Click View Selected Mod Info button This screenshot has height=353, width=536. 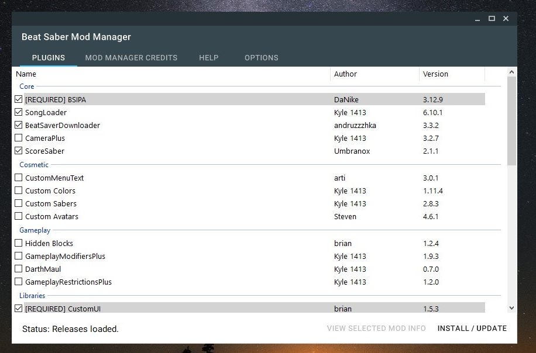[376, 328]
